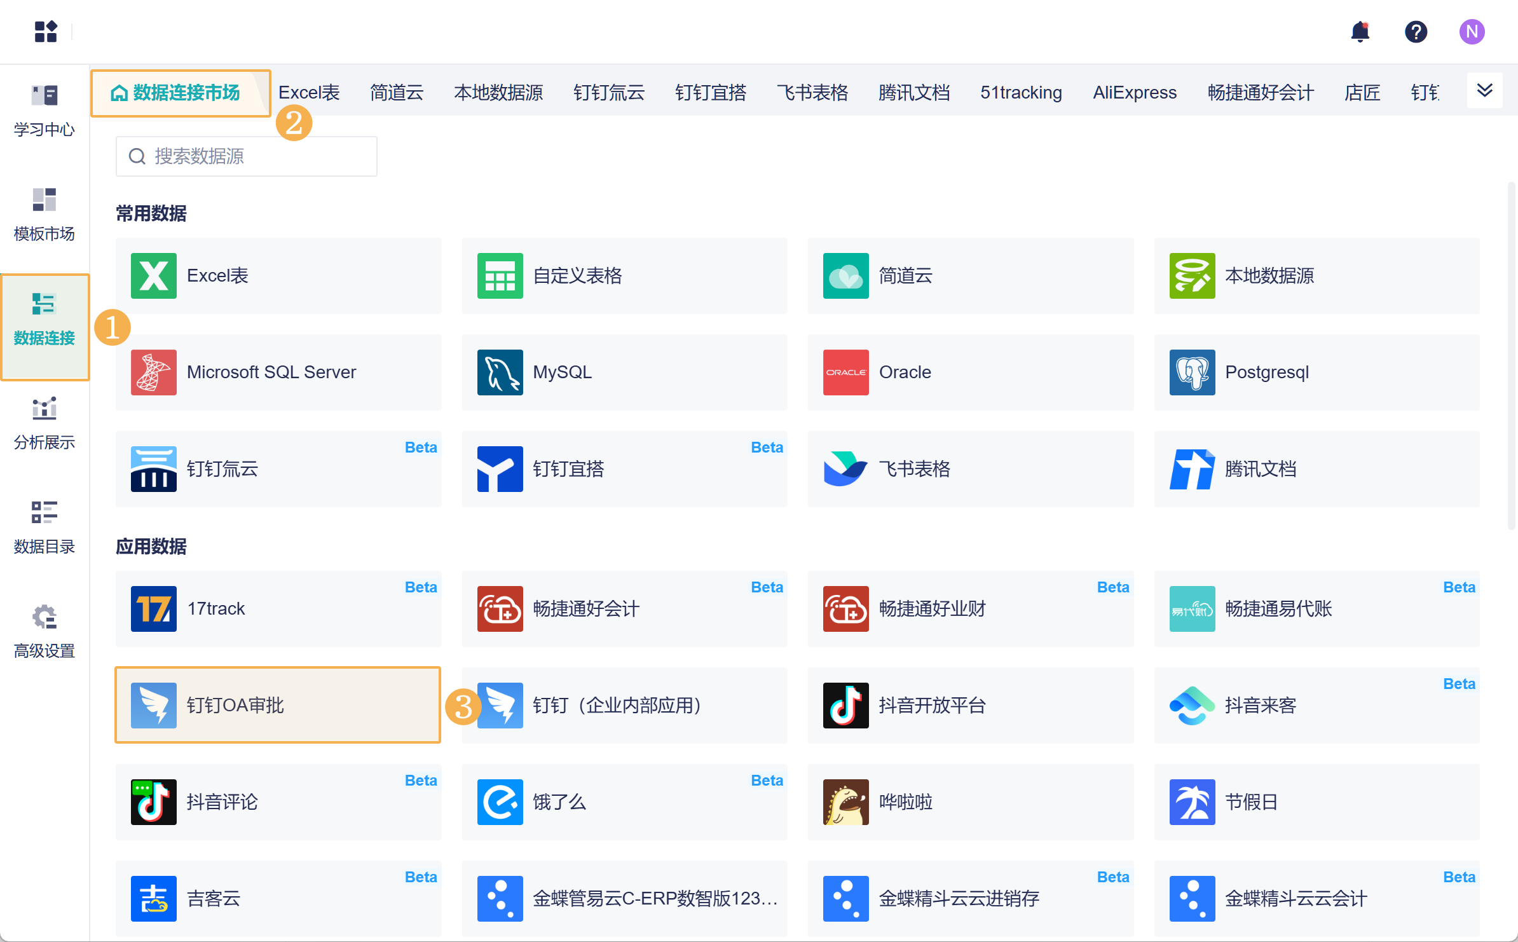The height and width of the screenshot is (942, 1518).
Task: Switch to the 简道云 tab
Action: [x=397, y=93]
